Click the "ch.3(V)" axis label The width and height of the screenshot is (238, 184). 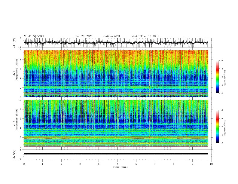click(14, 154)
